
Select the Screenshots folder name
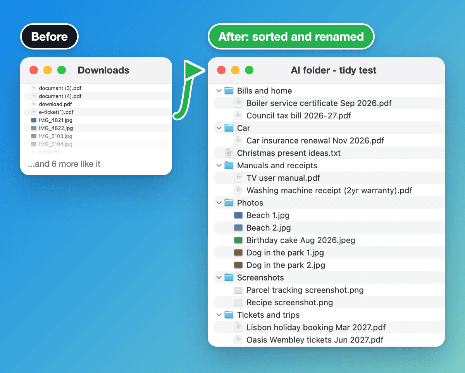tap(260, 278)
